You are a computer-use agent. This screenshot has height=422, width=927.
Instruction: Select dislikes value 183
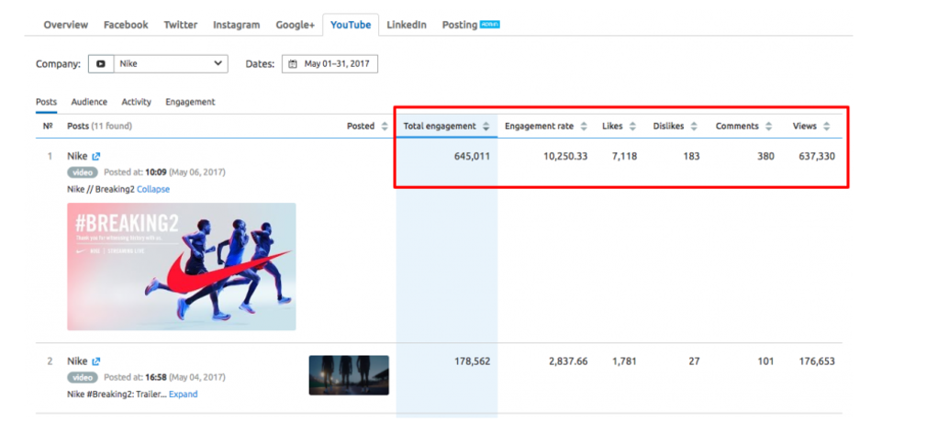(x=691, y=157)
